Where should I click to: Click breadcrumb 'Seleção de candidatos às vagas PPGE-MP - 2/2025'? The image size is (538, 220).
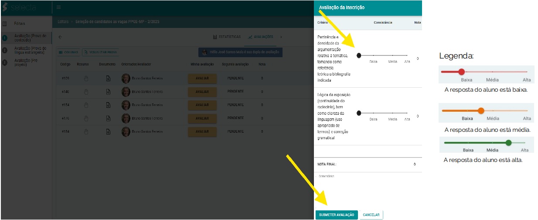pos(118,22)
